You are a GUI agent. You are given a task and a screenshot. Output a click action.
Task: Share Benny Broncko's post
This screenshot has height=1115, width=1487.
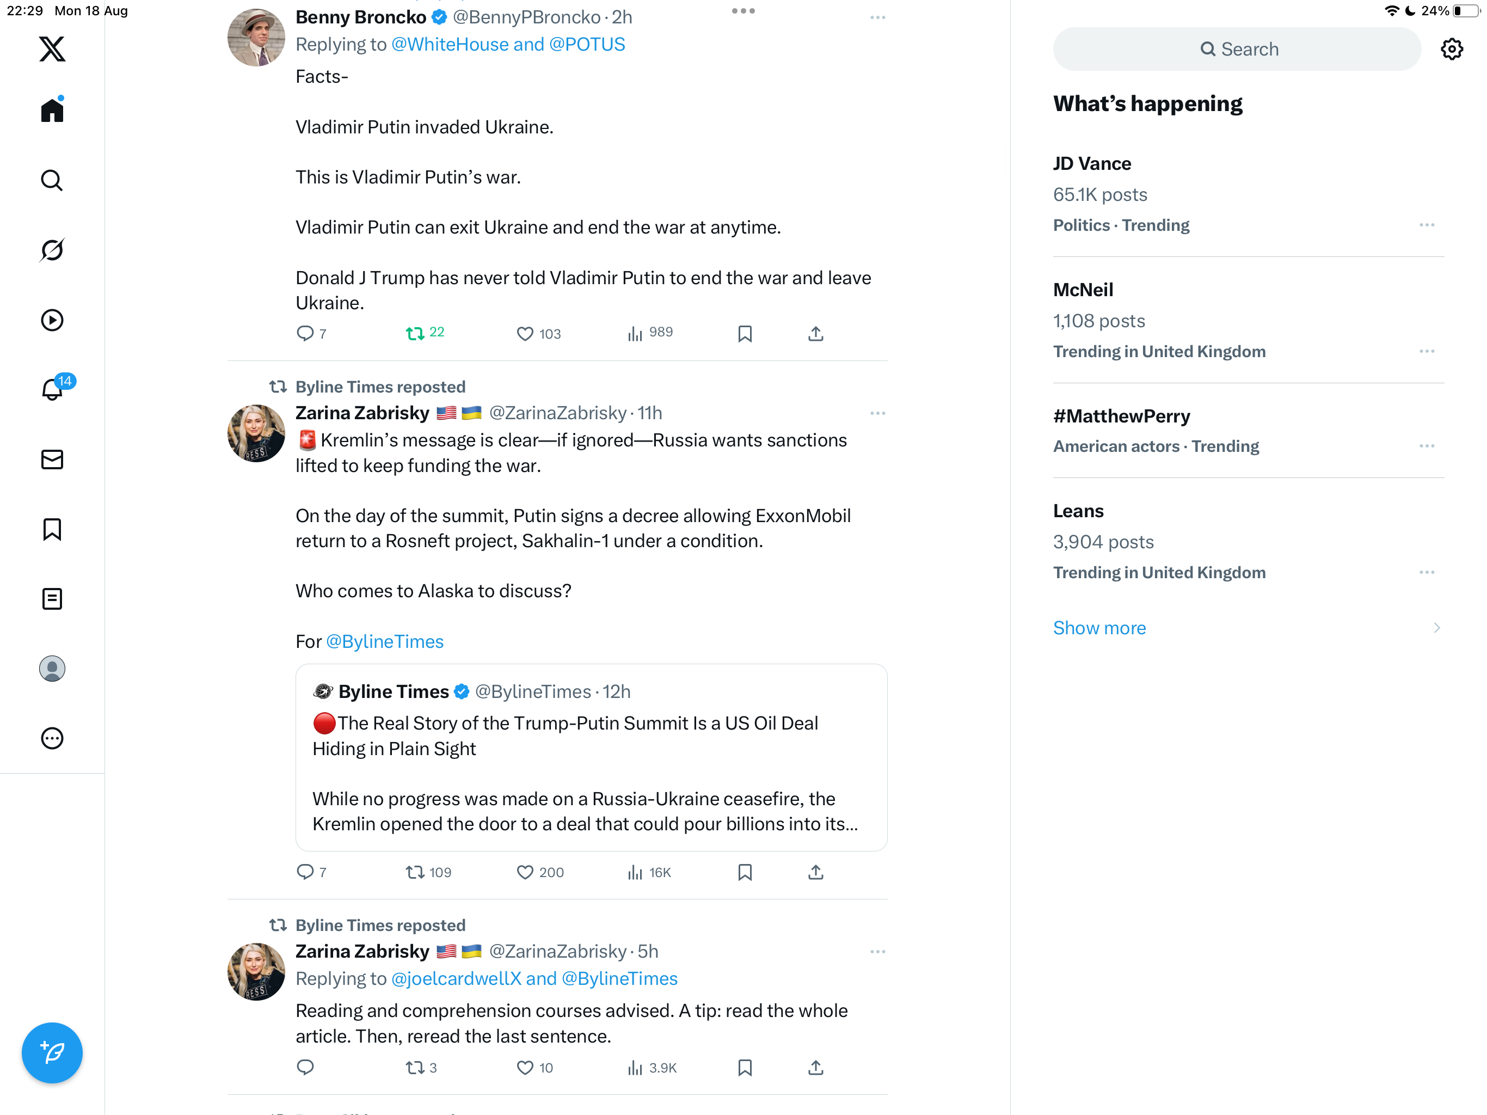pyautogui.click(x=815, y=334)
